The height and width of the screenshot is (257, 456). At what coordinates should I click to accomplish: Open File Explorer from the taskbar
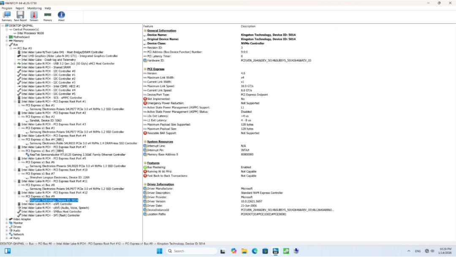[x=244, y=251]
